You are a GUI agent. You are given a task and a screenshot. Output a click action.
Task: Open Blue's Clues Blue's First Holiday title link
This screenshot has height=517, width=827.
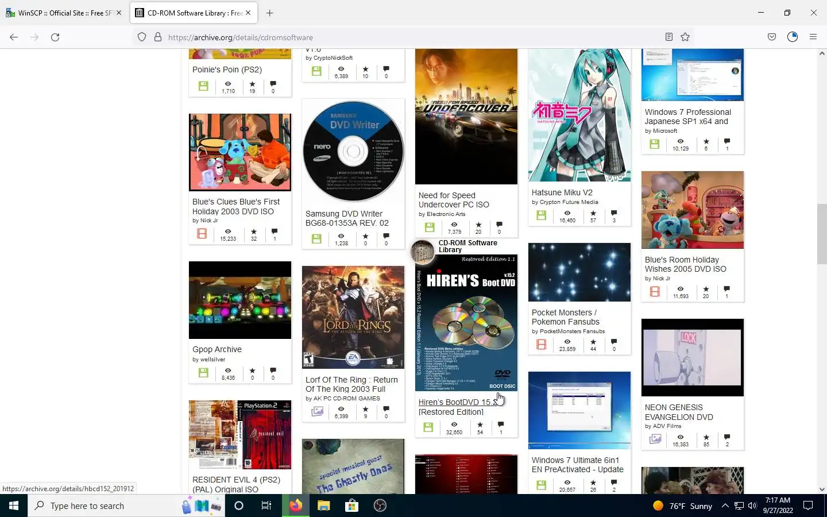tap(236, 207)
